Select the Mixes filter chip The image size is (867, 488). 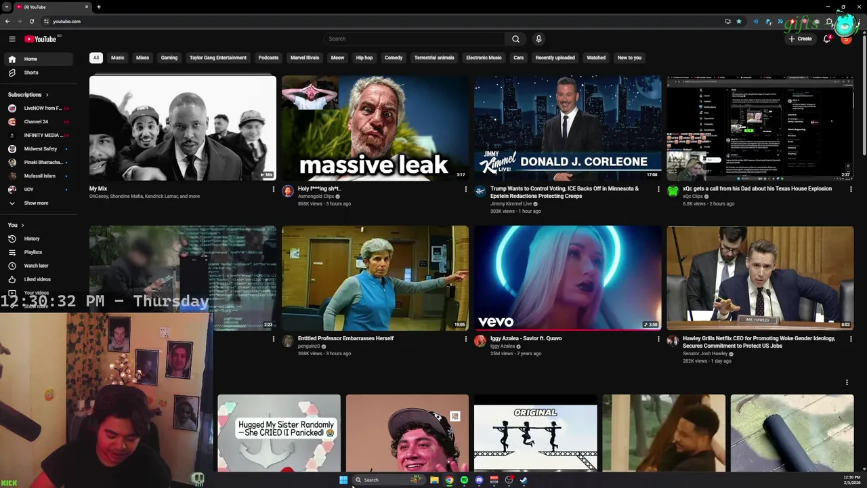click(x=142, y=58)
